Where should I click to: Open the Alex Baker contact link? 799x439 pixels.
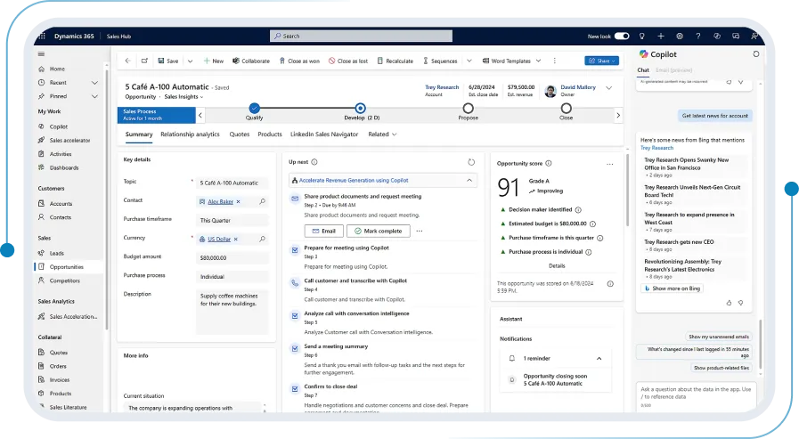[x=220, y=201]
